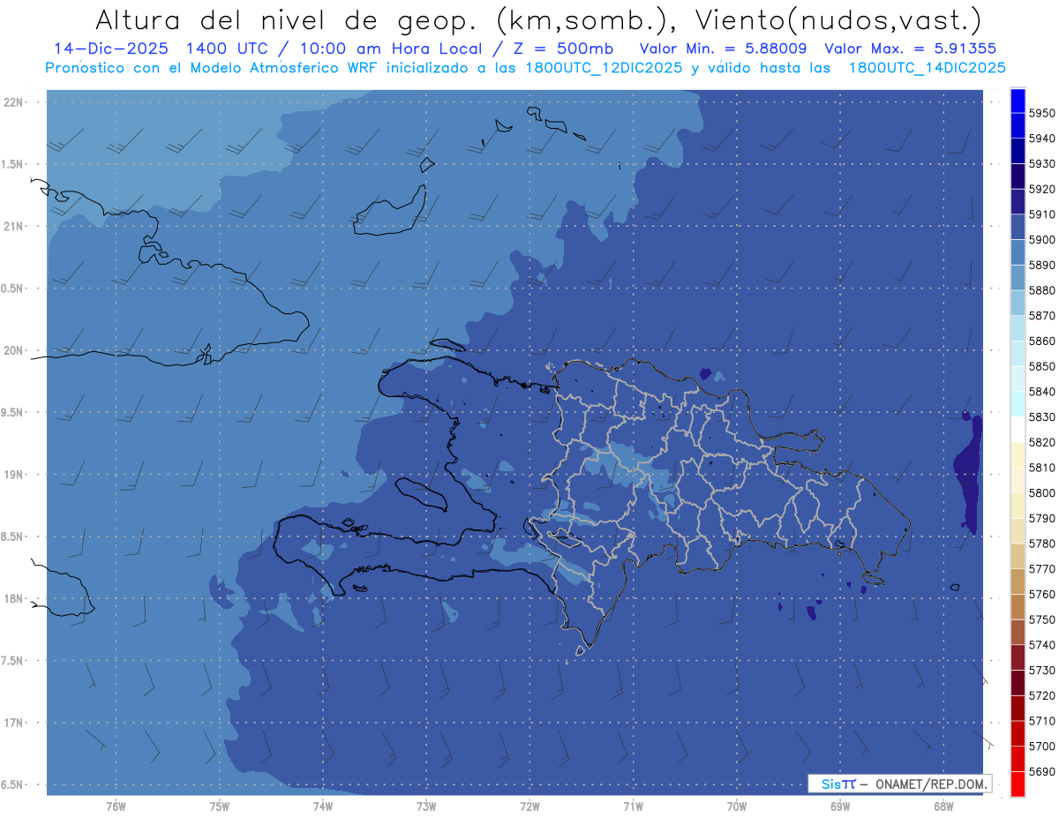Click the 'ONAMET/REP.DOM.' credit box
This screenshot has width=1059, height=818.
(x=899, y=784)
